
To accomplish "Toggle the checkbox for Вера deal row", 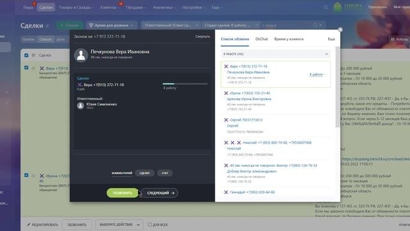I will [26, 67].
